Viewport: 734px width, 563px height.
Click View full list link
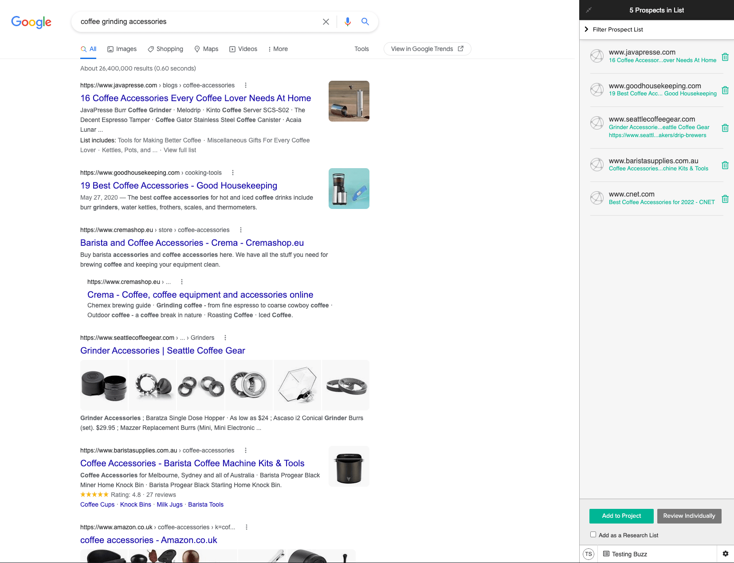coord(180,150)
